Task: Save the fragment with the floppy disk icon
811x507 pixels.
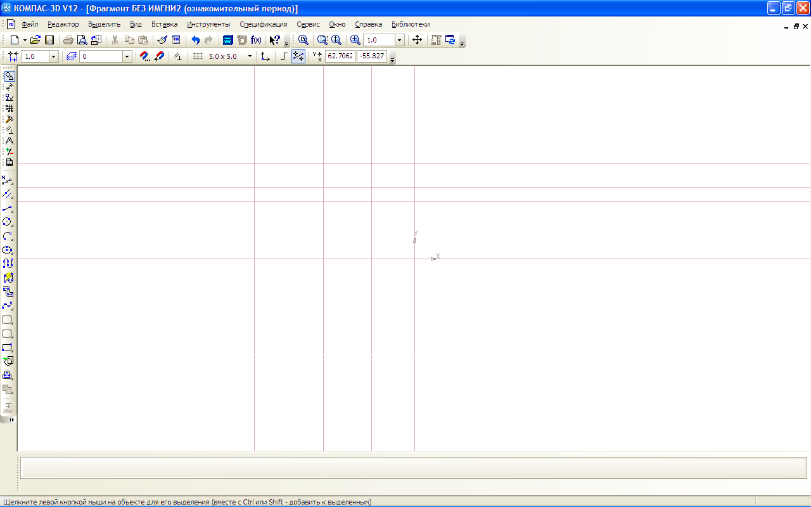Action: point(49,40)
